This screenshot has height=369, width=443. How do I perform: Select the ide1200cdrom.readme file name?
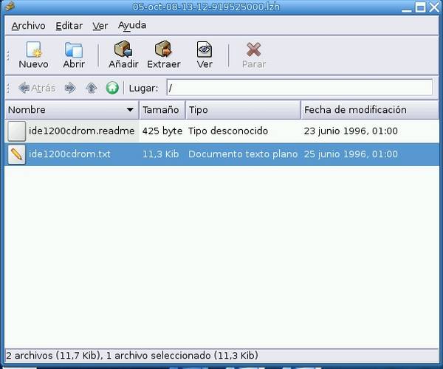[x=82, y=131]
